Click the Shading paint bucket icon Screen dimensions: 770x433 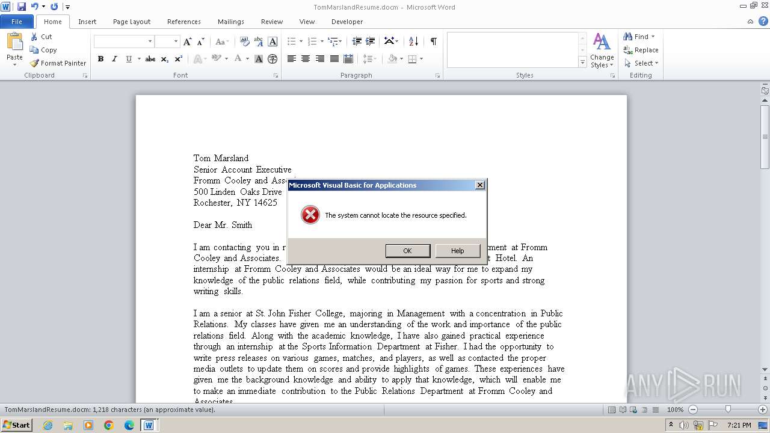click(392, 59)
